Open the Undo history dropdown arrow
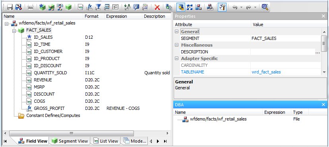Viewport: 329px width, 147px height. pos(241,7)
